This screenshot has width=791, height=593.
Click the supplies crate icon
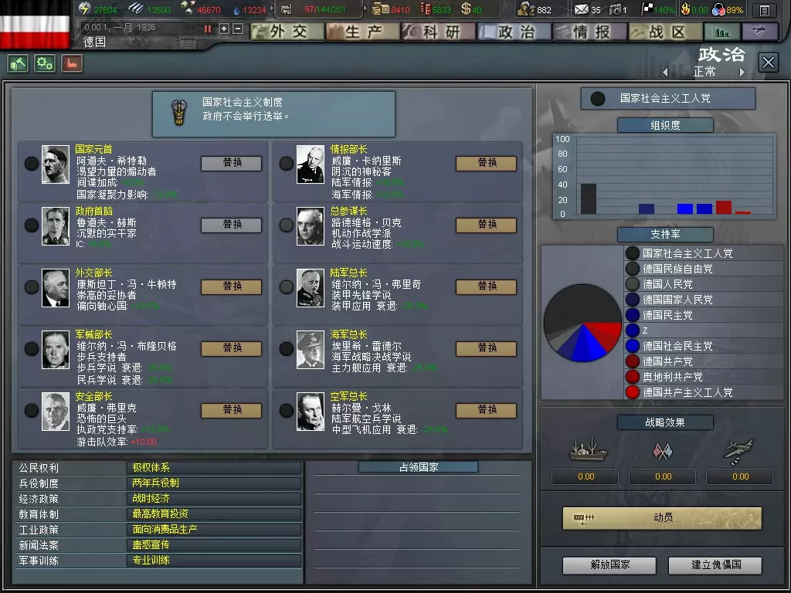[380, 9]
